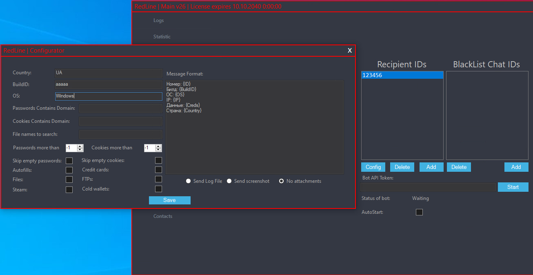The height and width of the screenshot is (275, 533).
Task: Click down arrow on Cookies more than
Action: click(158, 150)
